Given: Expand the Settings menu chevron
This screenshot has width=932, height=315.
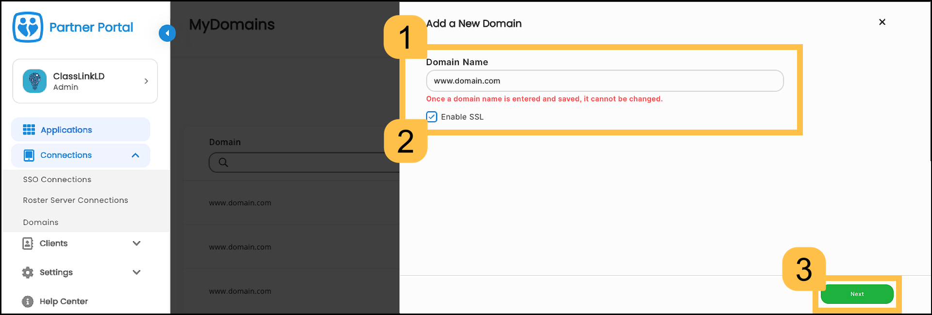Looking at the screenshot, I should coord(136,272).
